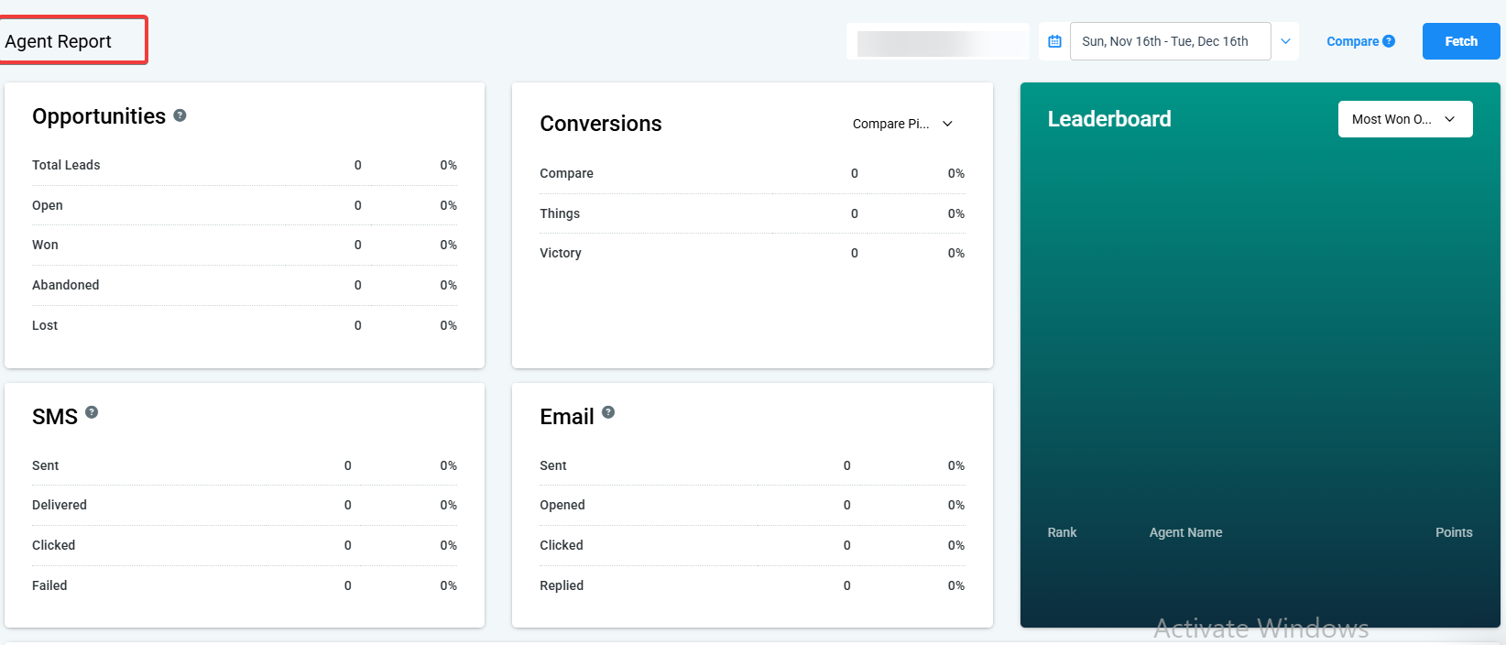The height and width of the screenshot is (645, 1506).
Task: Click the question-mark icon next to Compare
Action: pyautogui.click(x=1389, y=41)
